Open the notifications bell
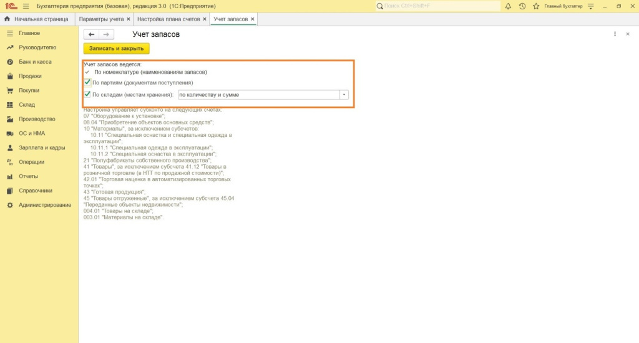This screenshot has width=639, height=343. tap(508, 6)
